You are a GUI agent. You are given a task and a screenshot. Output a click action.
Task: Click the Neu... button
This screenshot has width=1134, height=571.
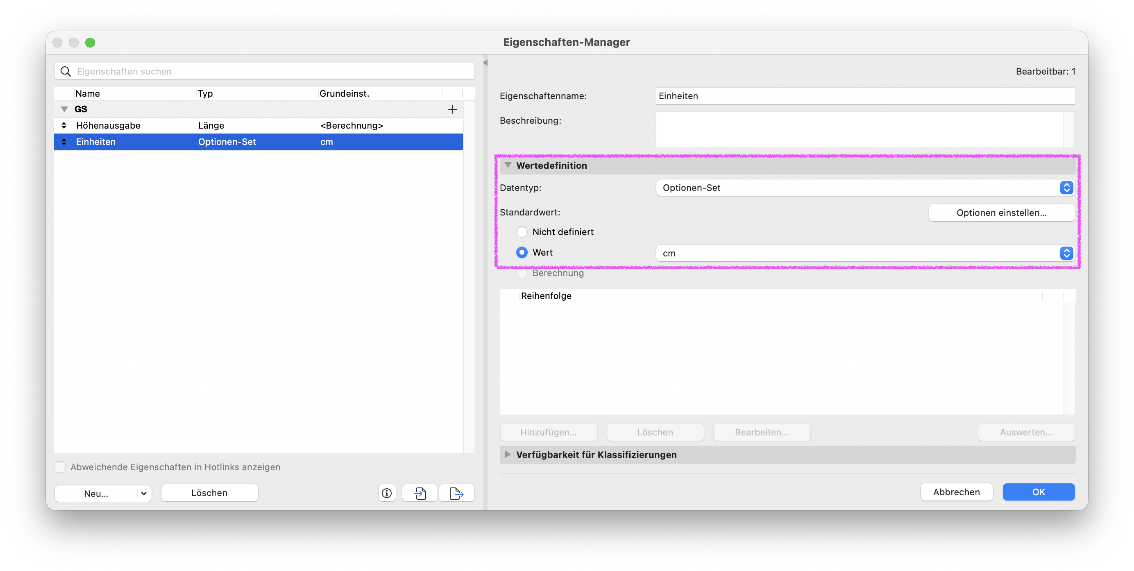pos(96,494)
